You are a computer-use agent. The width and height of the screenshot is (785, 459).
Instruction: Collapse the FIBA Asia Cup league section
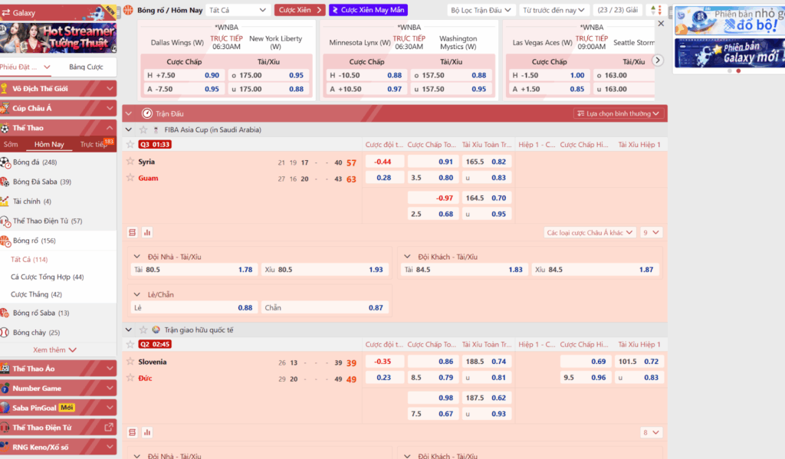tap(129, 130)
